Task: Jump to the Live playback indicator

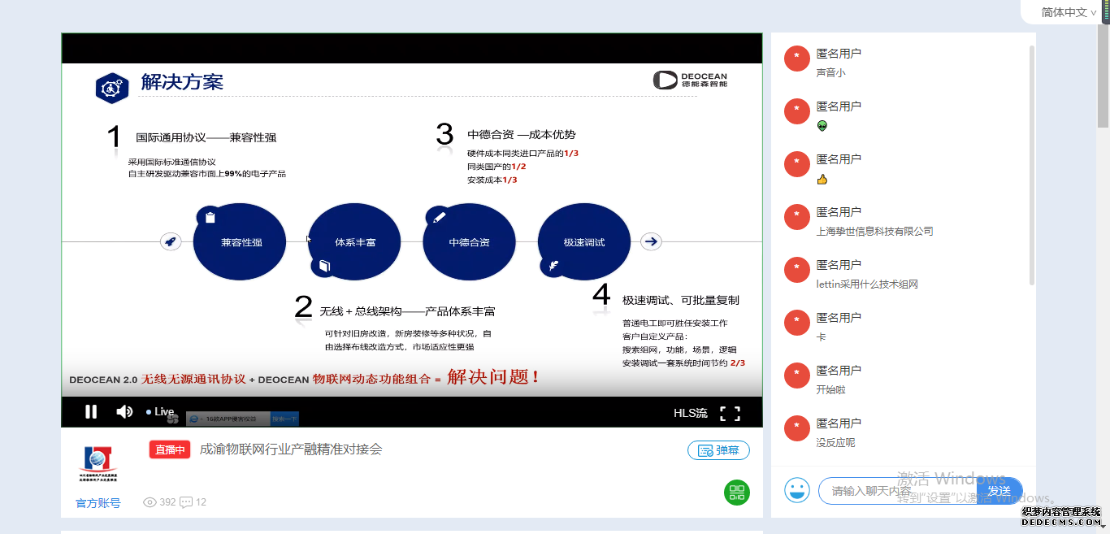Action: 160,412
